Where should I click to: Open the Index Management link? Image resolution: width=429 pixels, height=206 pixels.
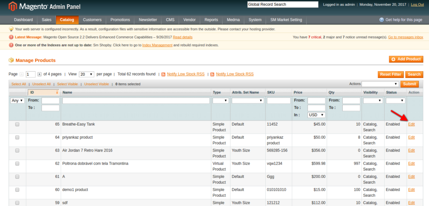(x=158, y=45)
